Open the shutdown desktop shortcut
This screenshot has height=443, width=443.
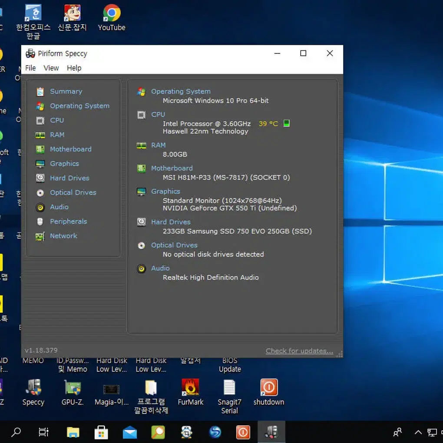point(269,392)
